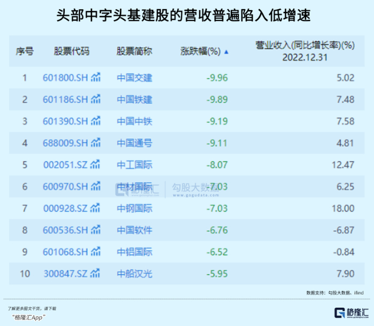
Task: Open stock code 000928.SZ
Action: pos(65,208)
